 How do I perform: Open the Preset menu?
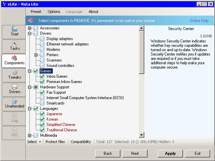tap(36, 12)
